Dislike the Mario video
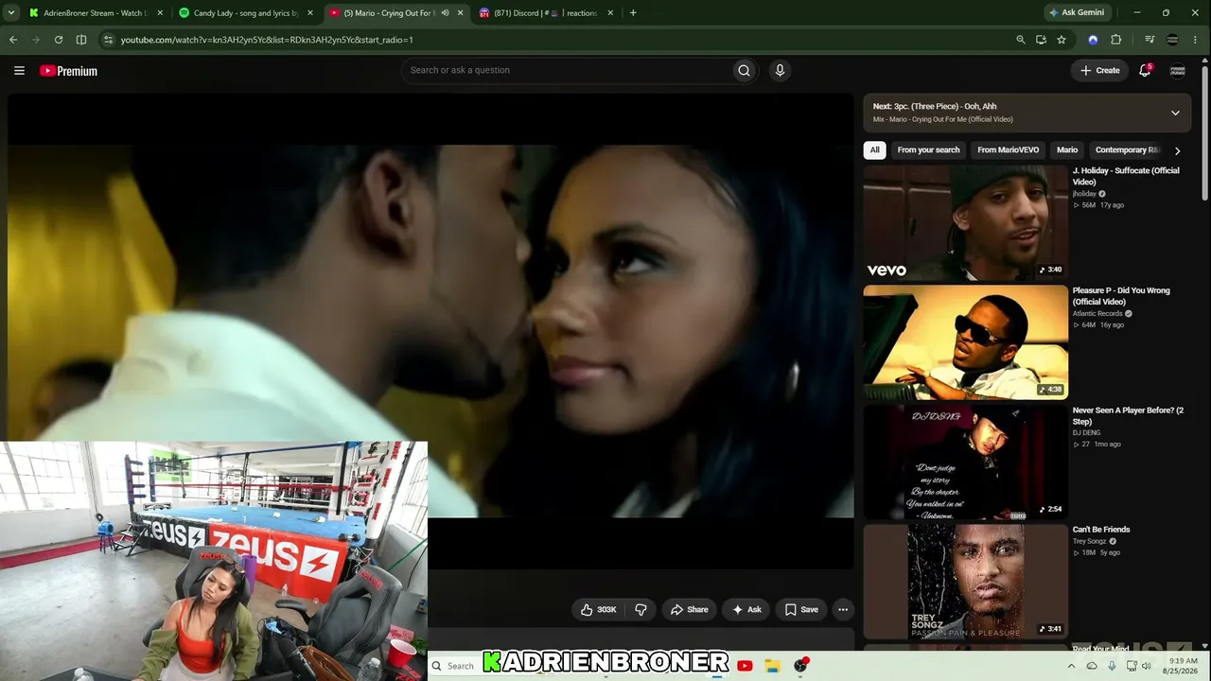 click(x=641, y=610)
